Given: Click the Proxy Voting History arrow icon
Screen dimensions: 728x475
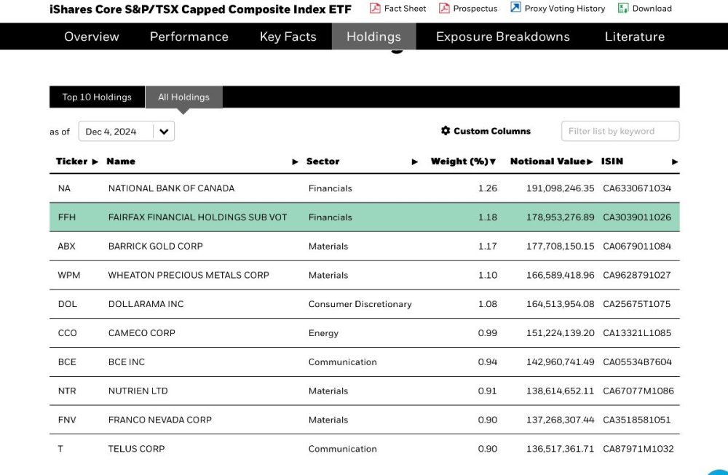Looking at the screenshot, I should click(x=515, y=7).
